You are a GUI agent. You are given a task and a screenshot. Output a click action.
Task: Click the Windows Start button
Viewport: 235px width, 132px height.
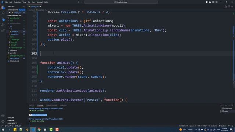click(3, 129)
